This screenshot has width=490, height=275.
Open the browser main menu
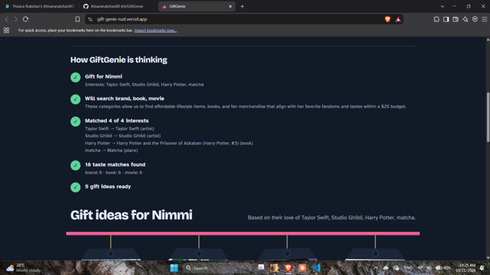485,19
